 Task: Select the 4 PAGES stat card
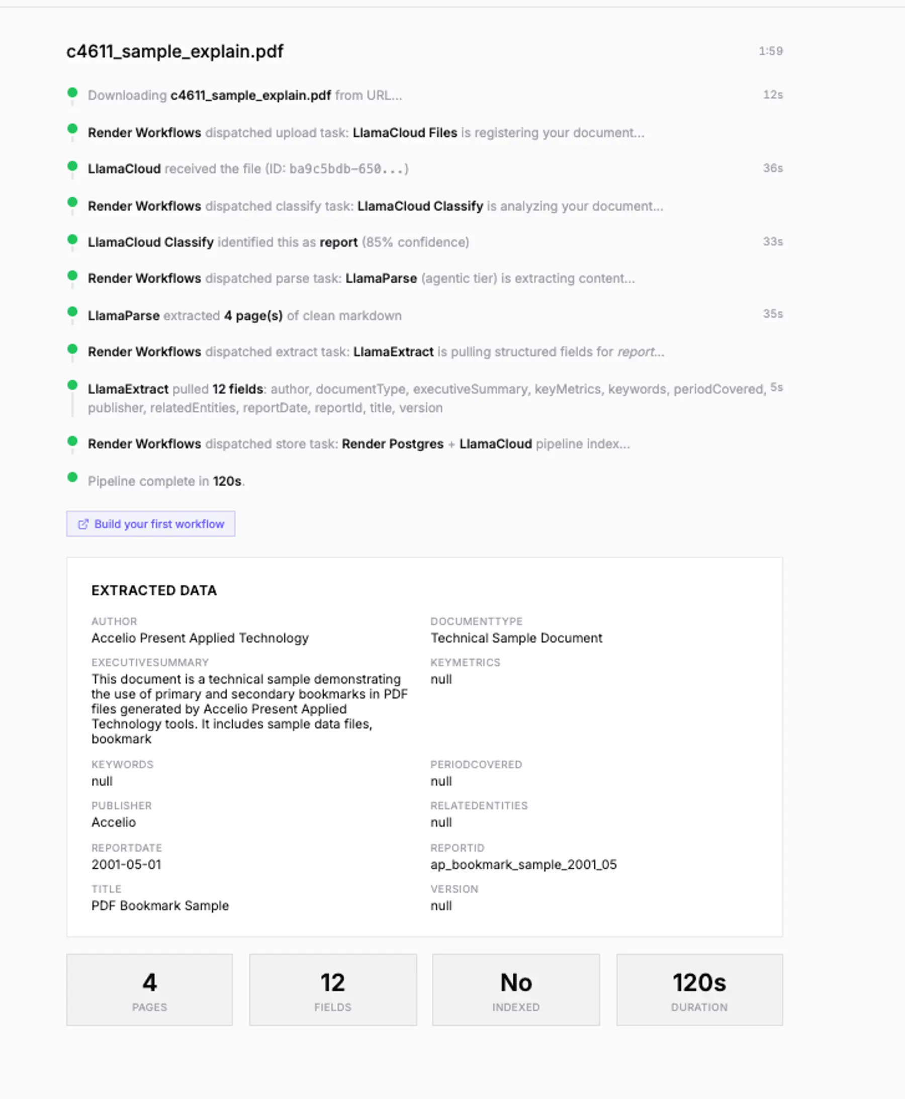pos(150,989)
